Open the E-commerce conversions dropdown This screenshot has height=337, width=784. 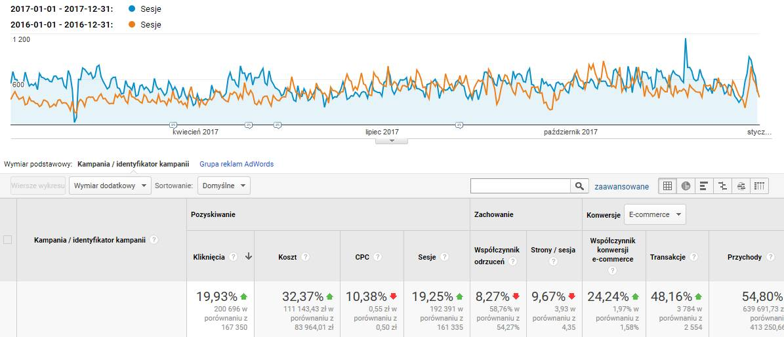654,214
